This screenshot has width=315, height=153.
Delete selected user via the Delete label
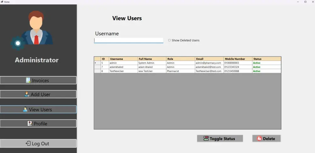(269, 139)
